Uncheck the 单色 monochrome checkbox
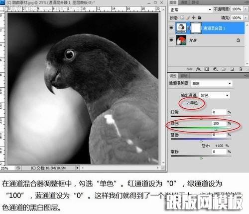 click(188, 103)
